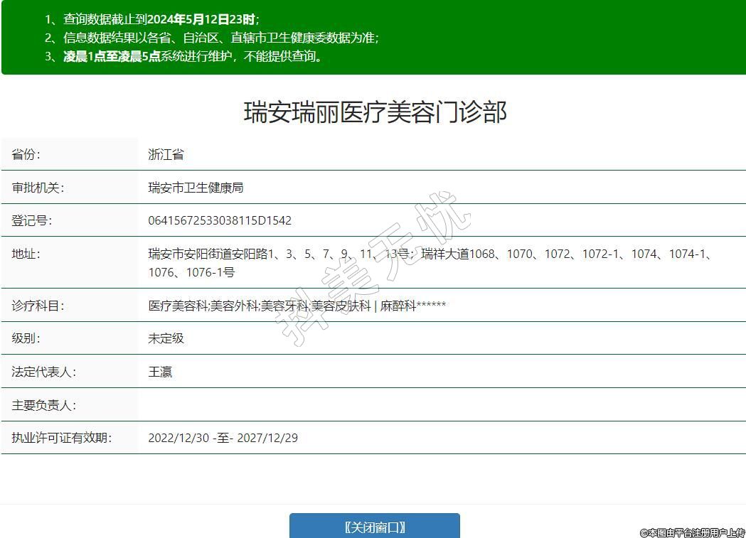The width and height of the screenshot is (746, 538).
Task: Click the 未定级 level value
Action: 166,338
